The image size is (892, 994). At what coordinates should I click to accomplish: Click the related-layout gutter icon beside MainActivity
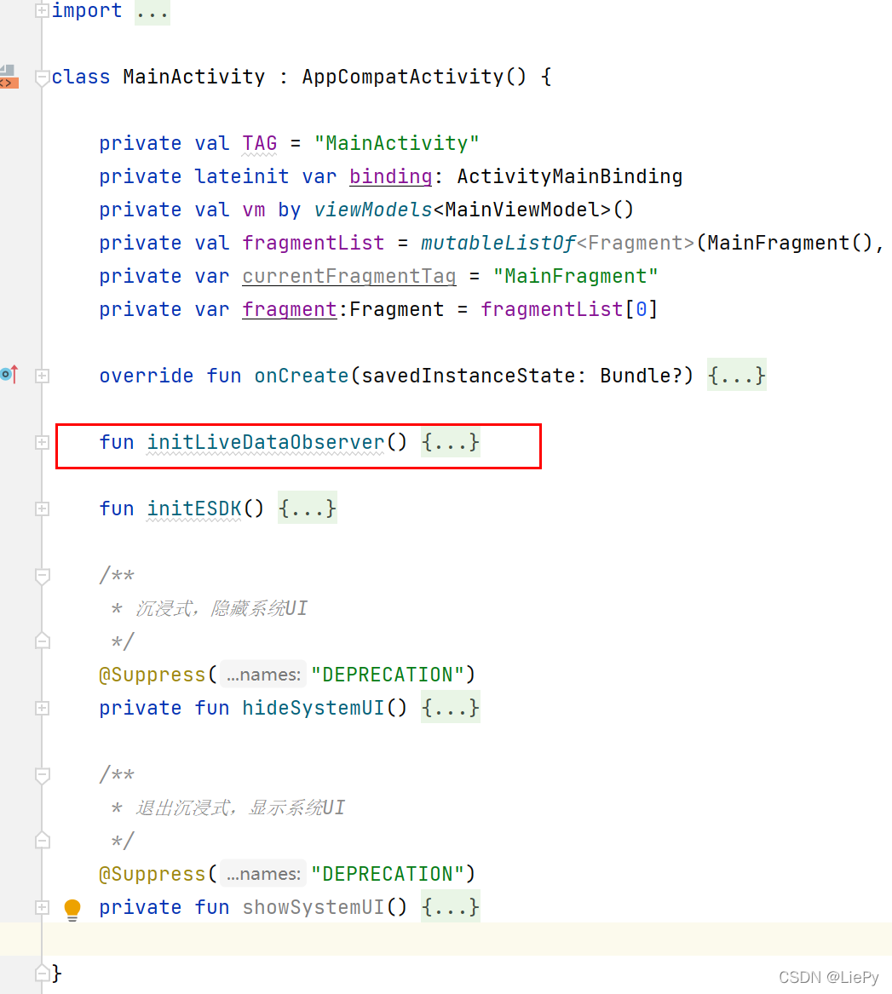[x=9, y=77]
